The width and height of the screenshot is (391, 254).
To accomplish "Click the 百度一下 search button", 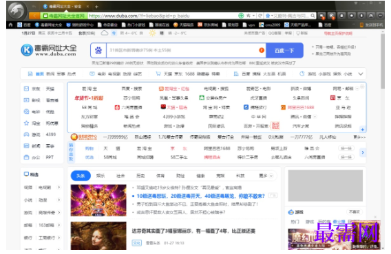I will pos(284,50).
